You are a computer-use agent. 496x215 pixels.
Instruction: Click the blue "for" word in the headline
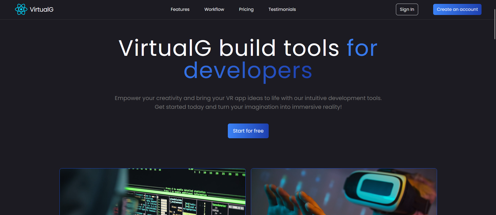(x=362, y=48)
